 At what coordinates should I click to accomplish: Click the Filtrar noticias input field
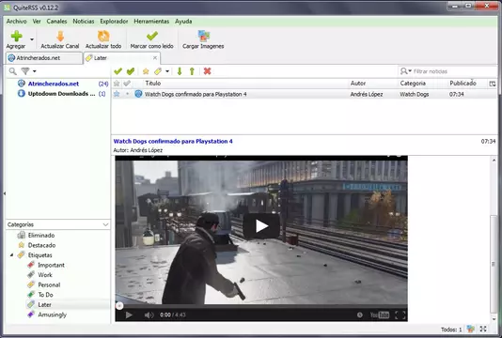(455, 71)
